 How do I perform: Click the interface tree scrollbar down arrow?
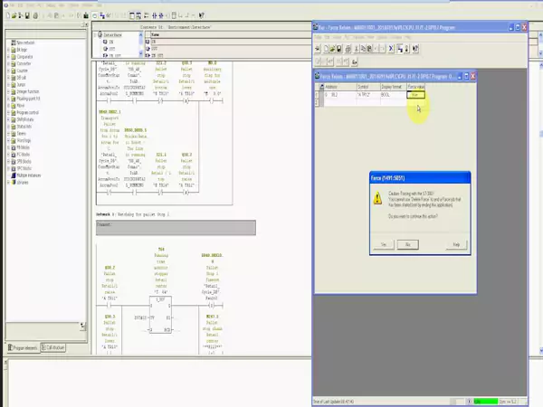140,54
